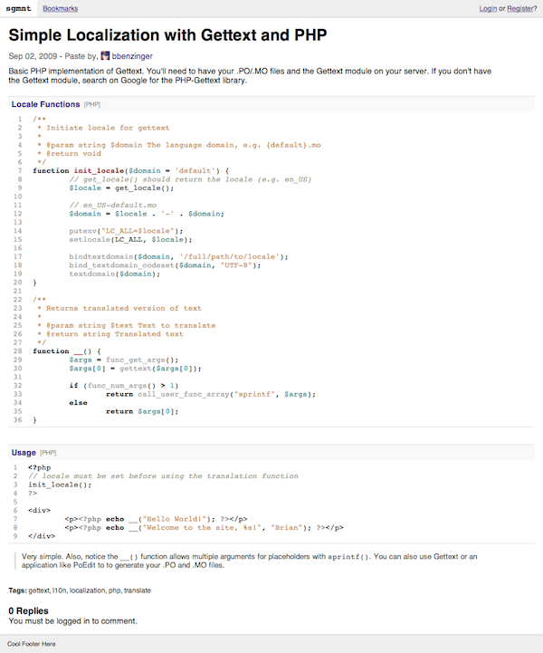Open the Register link
Viewport: 543px width, 653px height.
pyautogui.click(x=522, y=8)
